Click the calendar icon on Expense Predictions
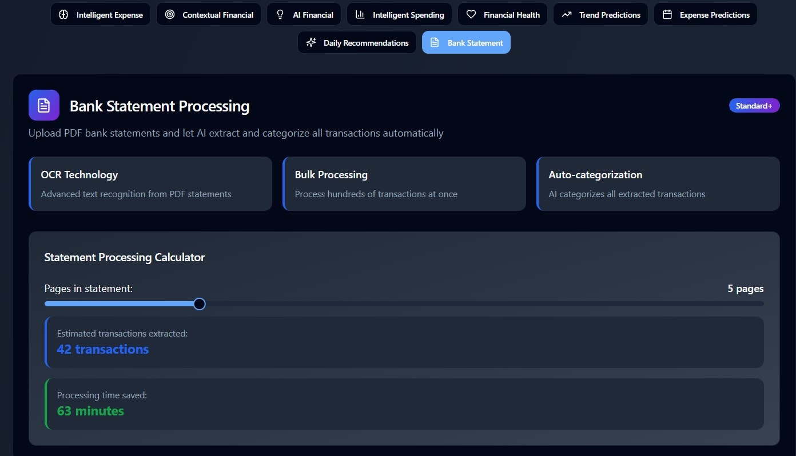 (x=667, y=15)
